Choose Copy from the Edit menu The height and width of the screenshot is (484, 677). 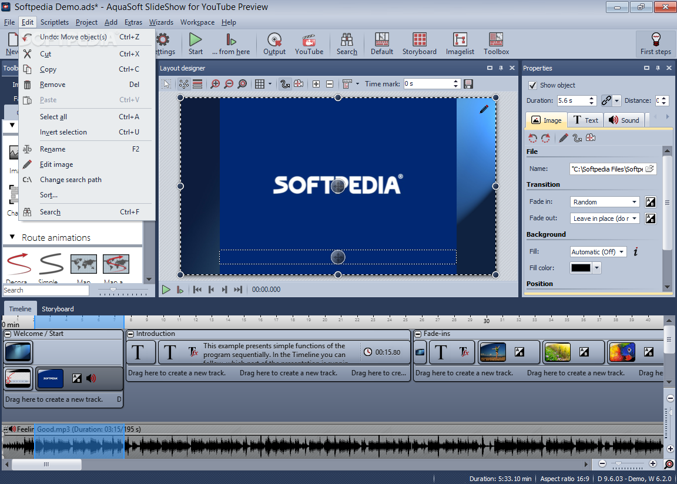pyautogui.click(x=87, y=69)
